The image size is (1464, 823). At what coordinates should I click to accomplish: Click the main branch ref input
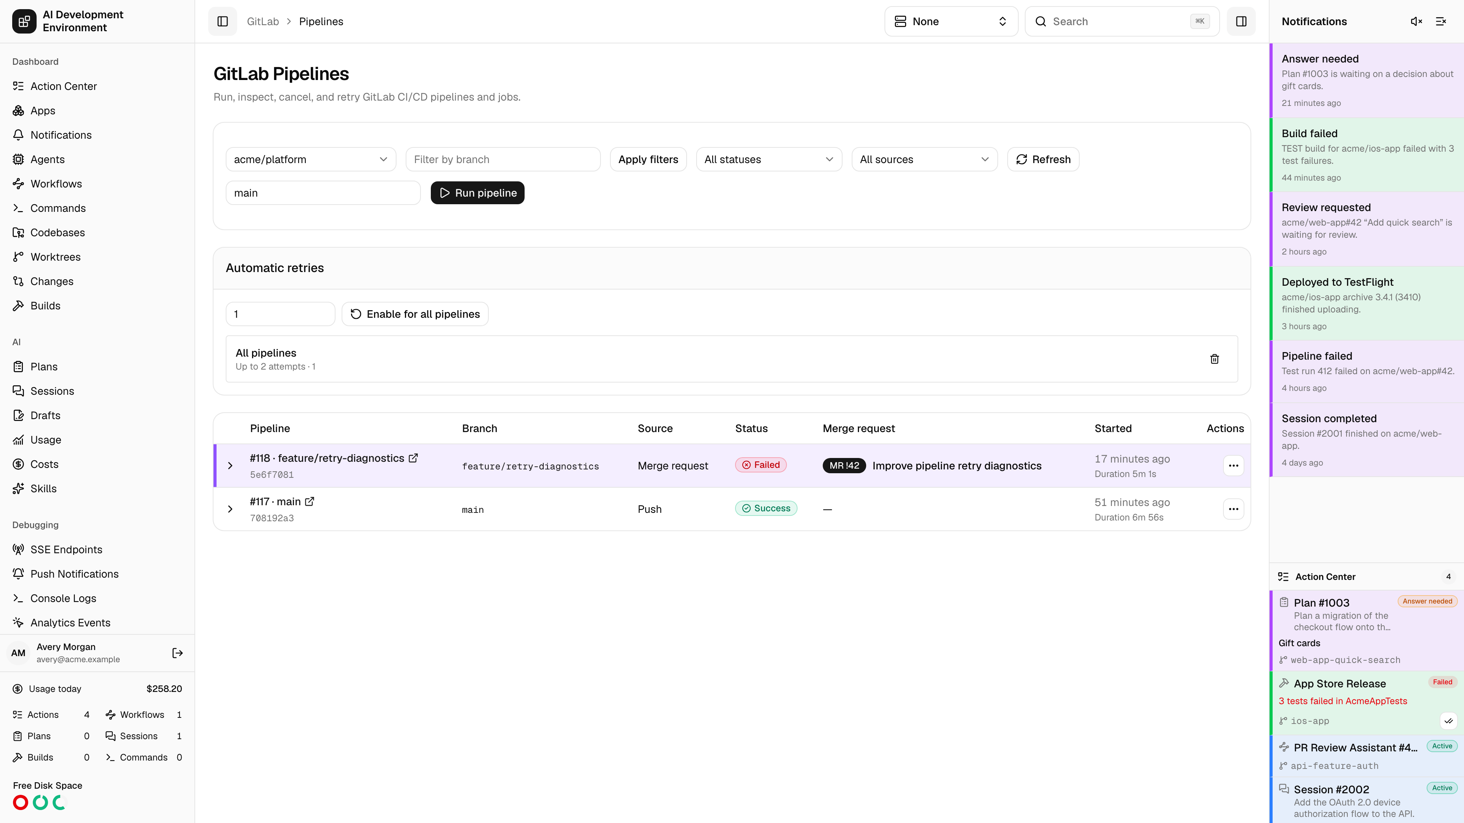(323, 193)
